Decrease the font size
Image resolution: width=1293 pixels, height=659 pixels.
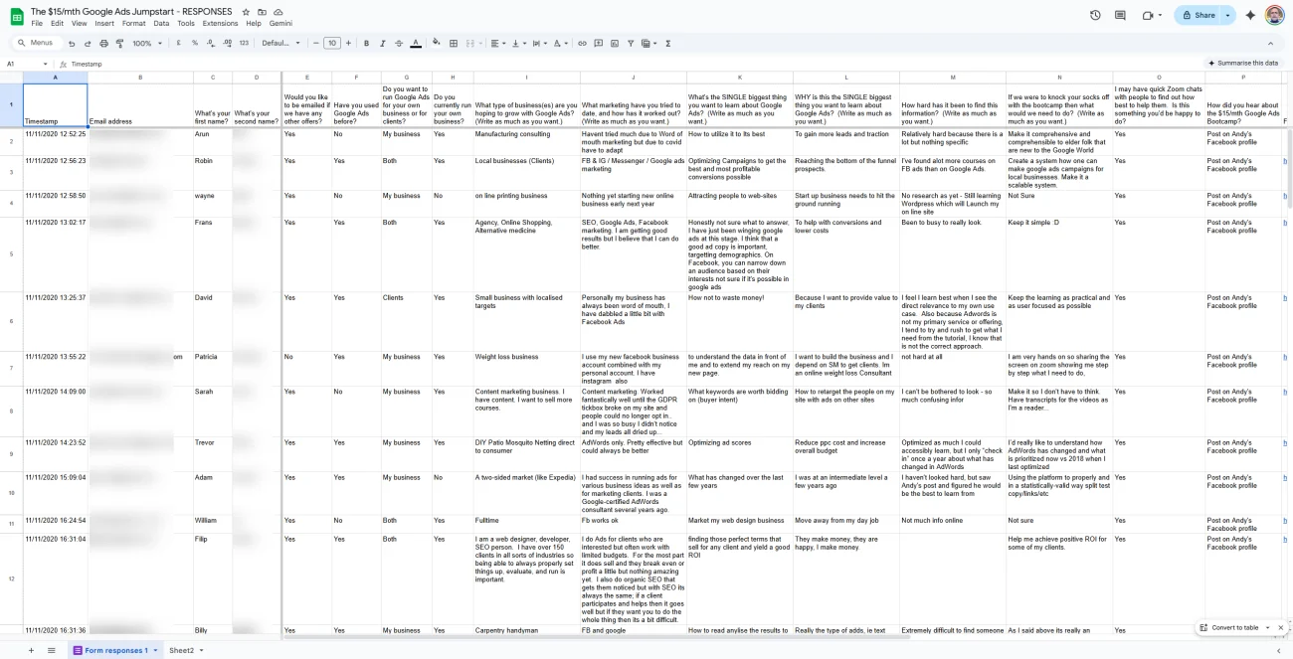coord(316,44)
